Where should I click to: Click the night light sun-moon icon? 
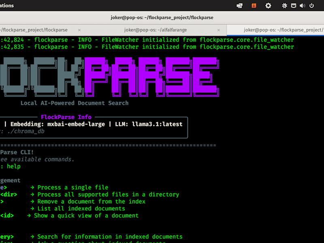pos(285,6)
